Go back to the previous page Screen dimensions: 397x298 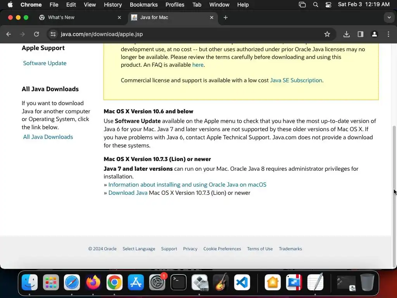(x=9, y=34)
